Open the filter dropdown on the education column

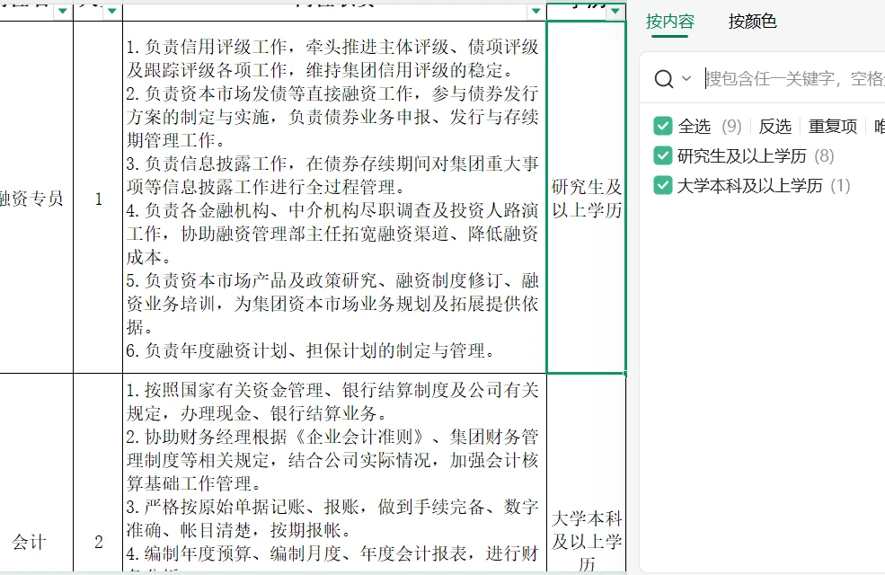click(x=615, y=10)
